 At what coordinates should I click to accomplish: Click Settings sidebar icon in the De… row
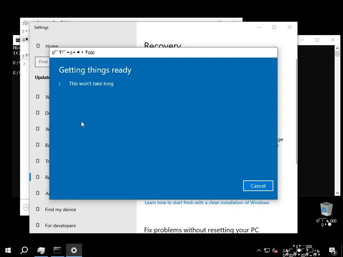38,112
